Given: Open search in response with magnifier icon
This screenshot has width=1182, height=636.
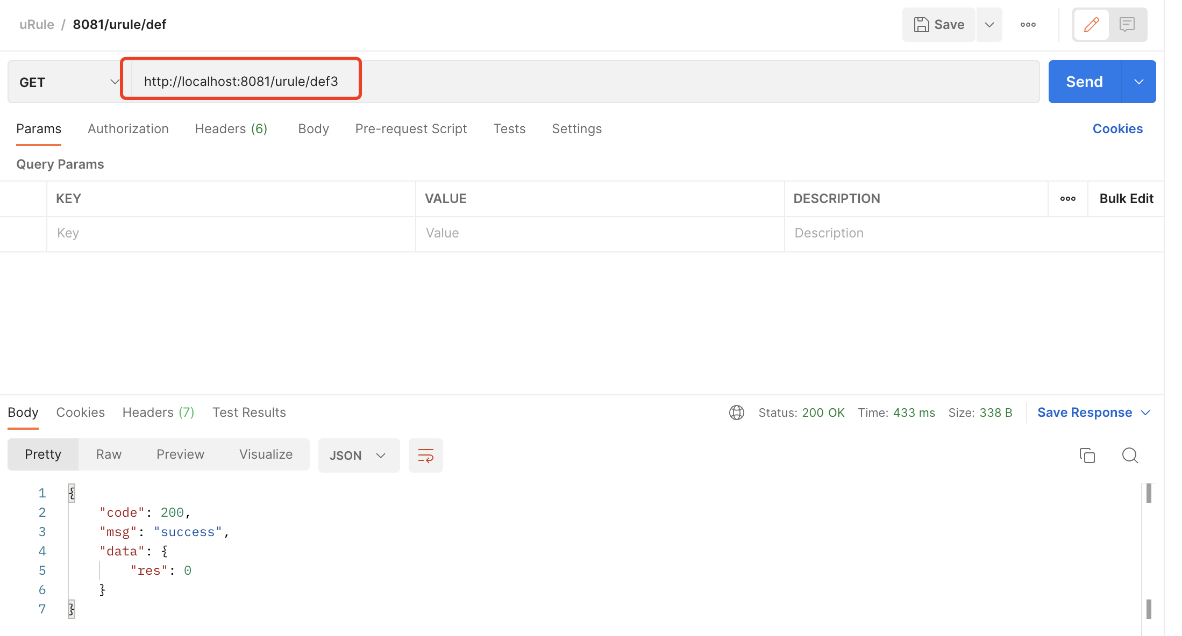Looking at the screenshot, I should point(1130,456).
